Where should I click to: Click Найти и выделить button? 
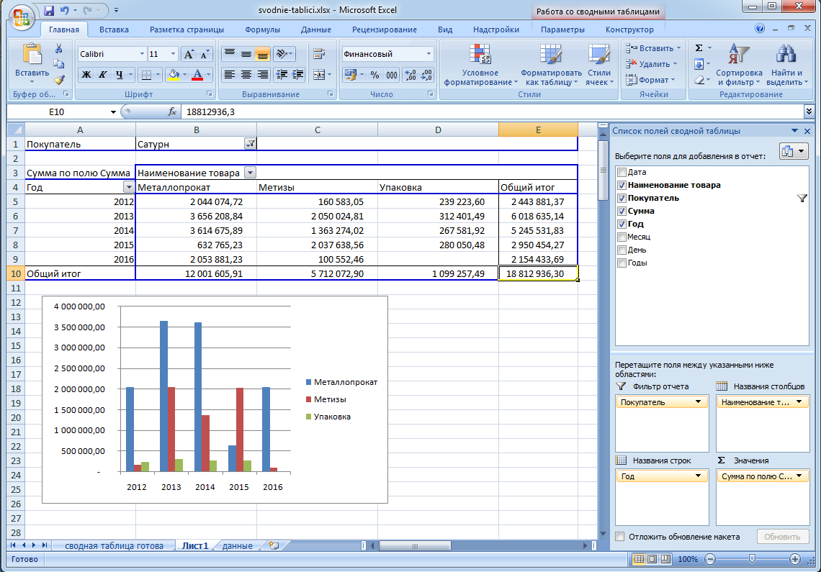(786, 65)
